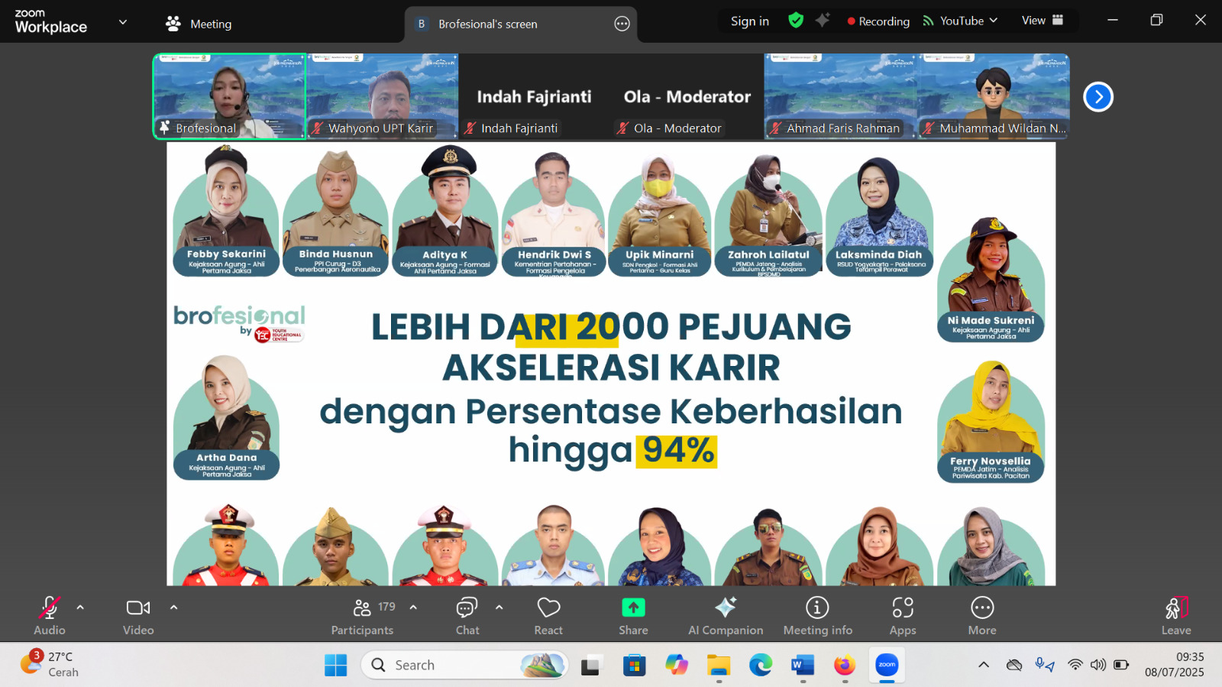Image resolution: width=1222 pixels, height=687 pixels.
Task: Switch to the Meeting tab
Action: [199, 24]
